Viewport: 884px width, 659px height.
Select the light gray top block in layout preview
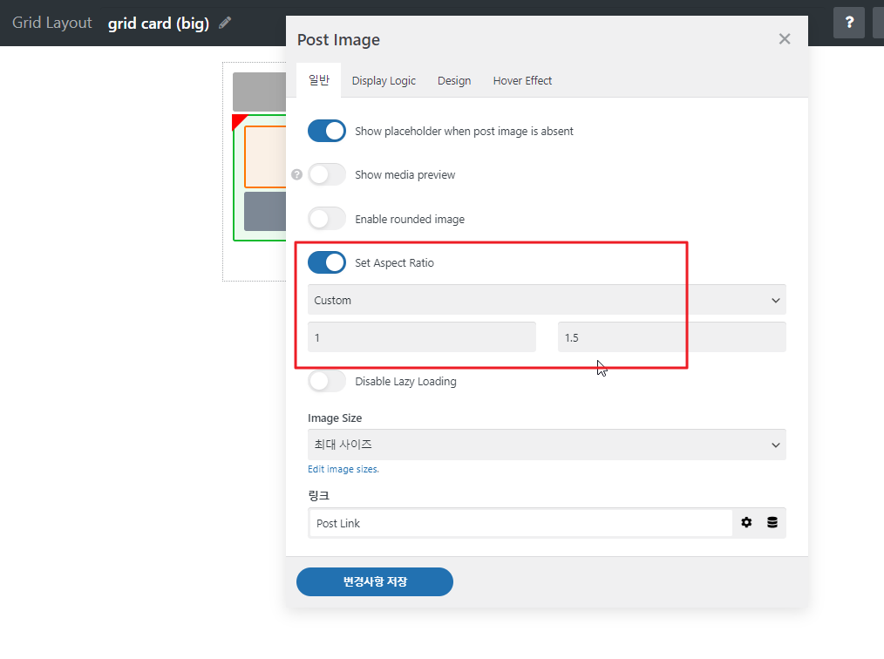[259, 92]
